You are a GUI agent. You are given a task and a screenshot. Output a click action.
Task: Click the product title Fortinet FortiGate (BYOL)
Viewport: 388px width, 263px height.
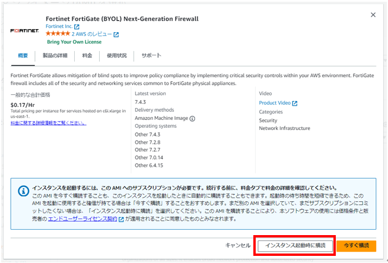(122, 19)
